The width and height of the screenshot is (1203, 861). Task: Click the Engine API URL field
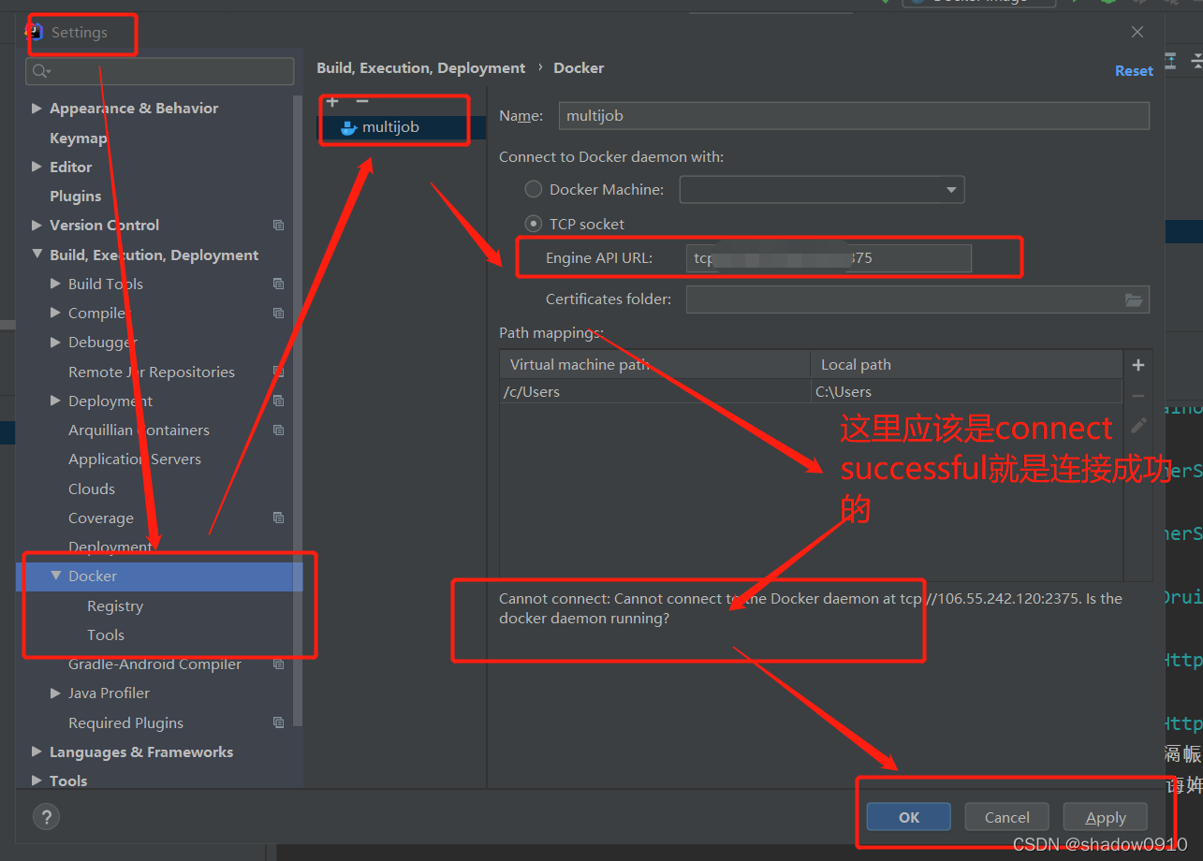click(829, 258)
